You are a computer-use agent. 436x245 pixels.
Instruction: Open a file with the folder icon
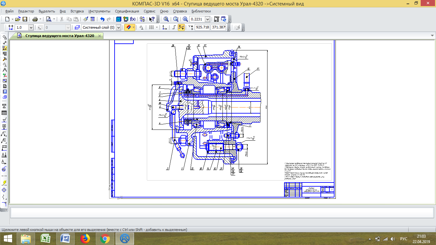pyautogui.click(x=18, y=19)
